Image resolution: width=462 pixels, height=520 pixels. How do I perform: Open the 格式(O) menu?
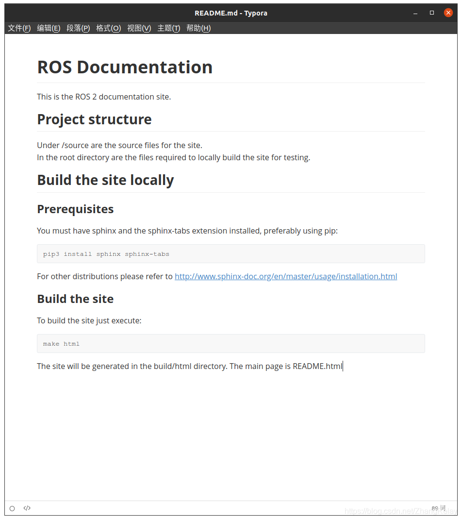click(x=108, y=28)
